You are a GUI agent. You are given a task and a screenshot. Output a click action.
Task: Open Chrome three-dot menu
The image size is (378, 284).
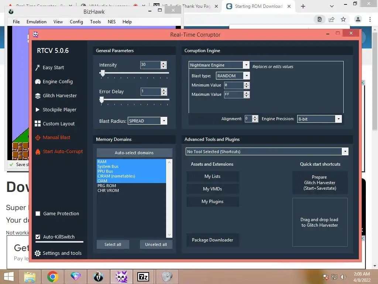point(370,19)
